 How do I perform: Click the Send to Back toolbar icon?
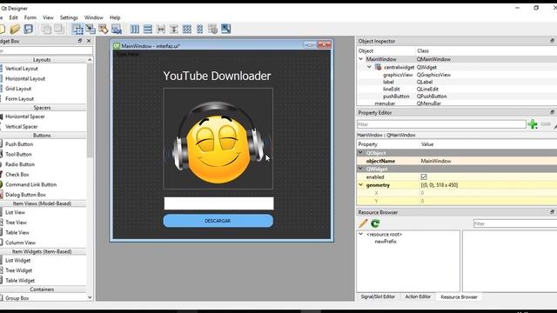click(x=46, y=29)
